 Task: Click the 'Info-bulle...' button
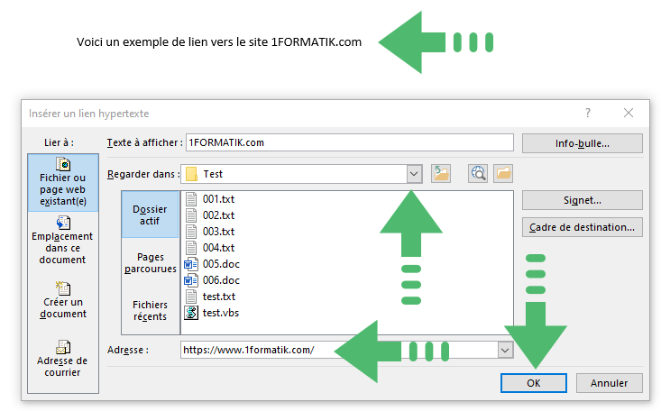coord(583,143)
